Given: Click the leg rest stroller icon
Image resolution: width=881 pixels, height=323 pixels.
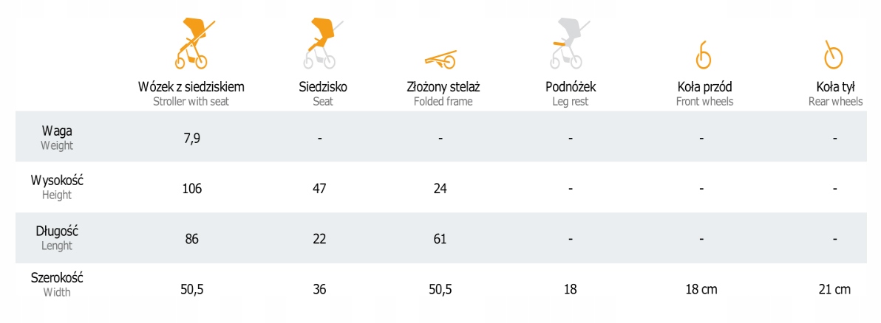Looking at the screenshot, I should click(x=570, y=44).
